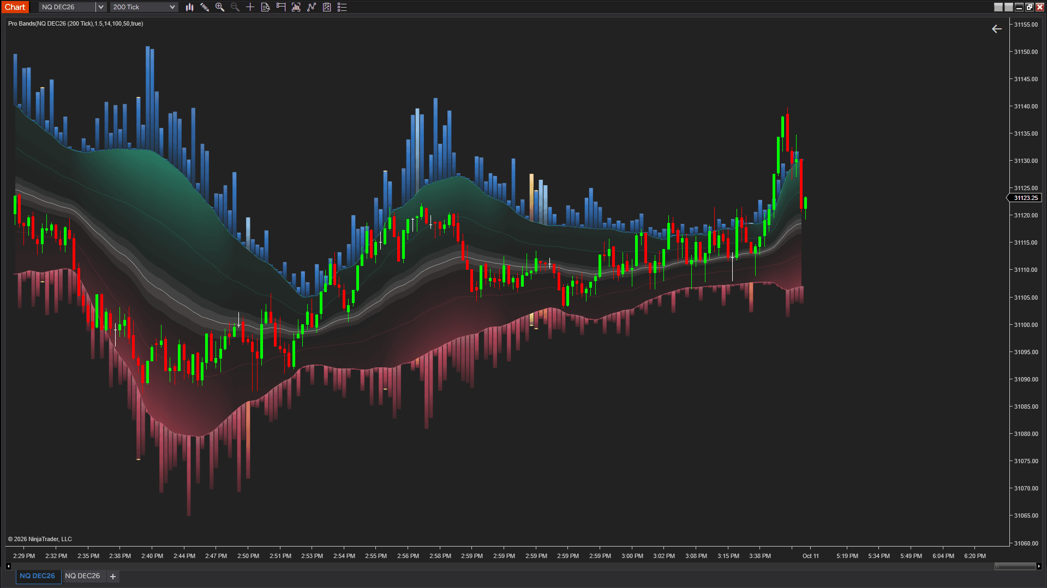Click the first grey link button in title bar

[998, 7]
